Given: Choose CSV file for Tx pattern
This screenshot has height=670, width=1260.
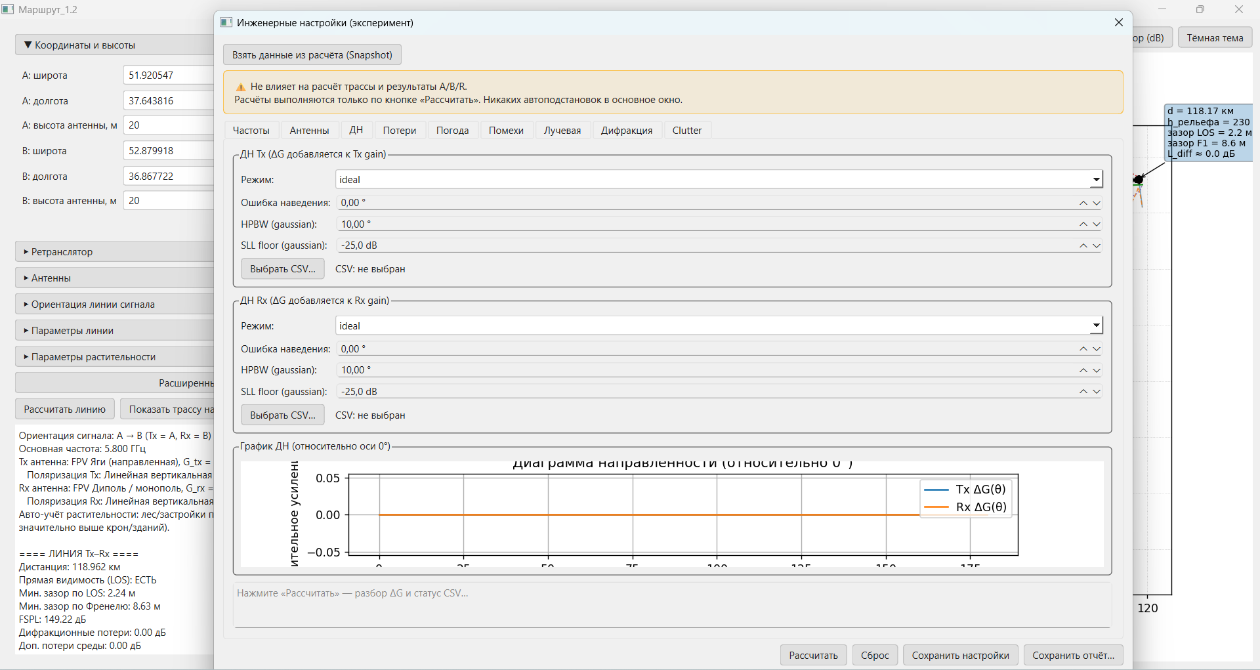Looking at the screenshot, I should click(282, 269).
